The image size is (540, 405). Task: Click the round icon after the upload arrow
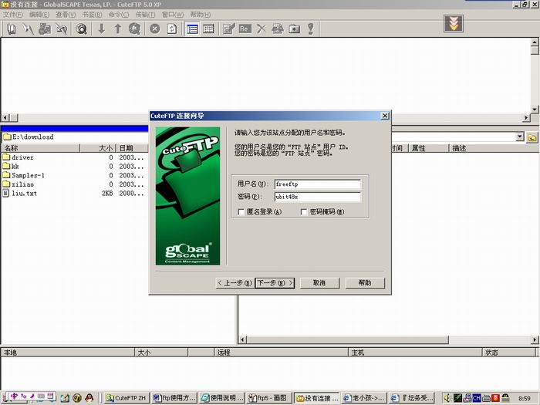pyautogui.click(x=134, y=29)
